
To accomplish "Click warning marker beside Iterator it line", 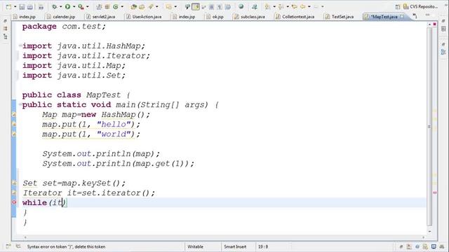I will point(14,192).
